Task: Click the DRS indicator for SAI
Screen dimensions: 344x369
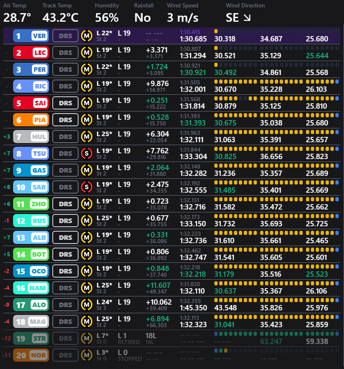Action: (x=65, y=103)
